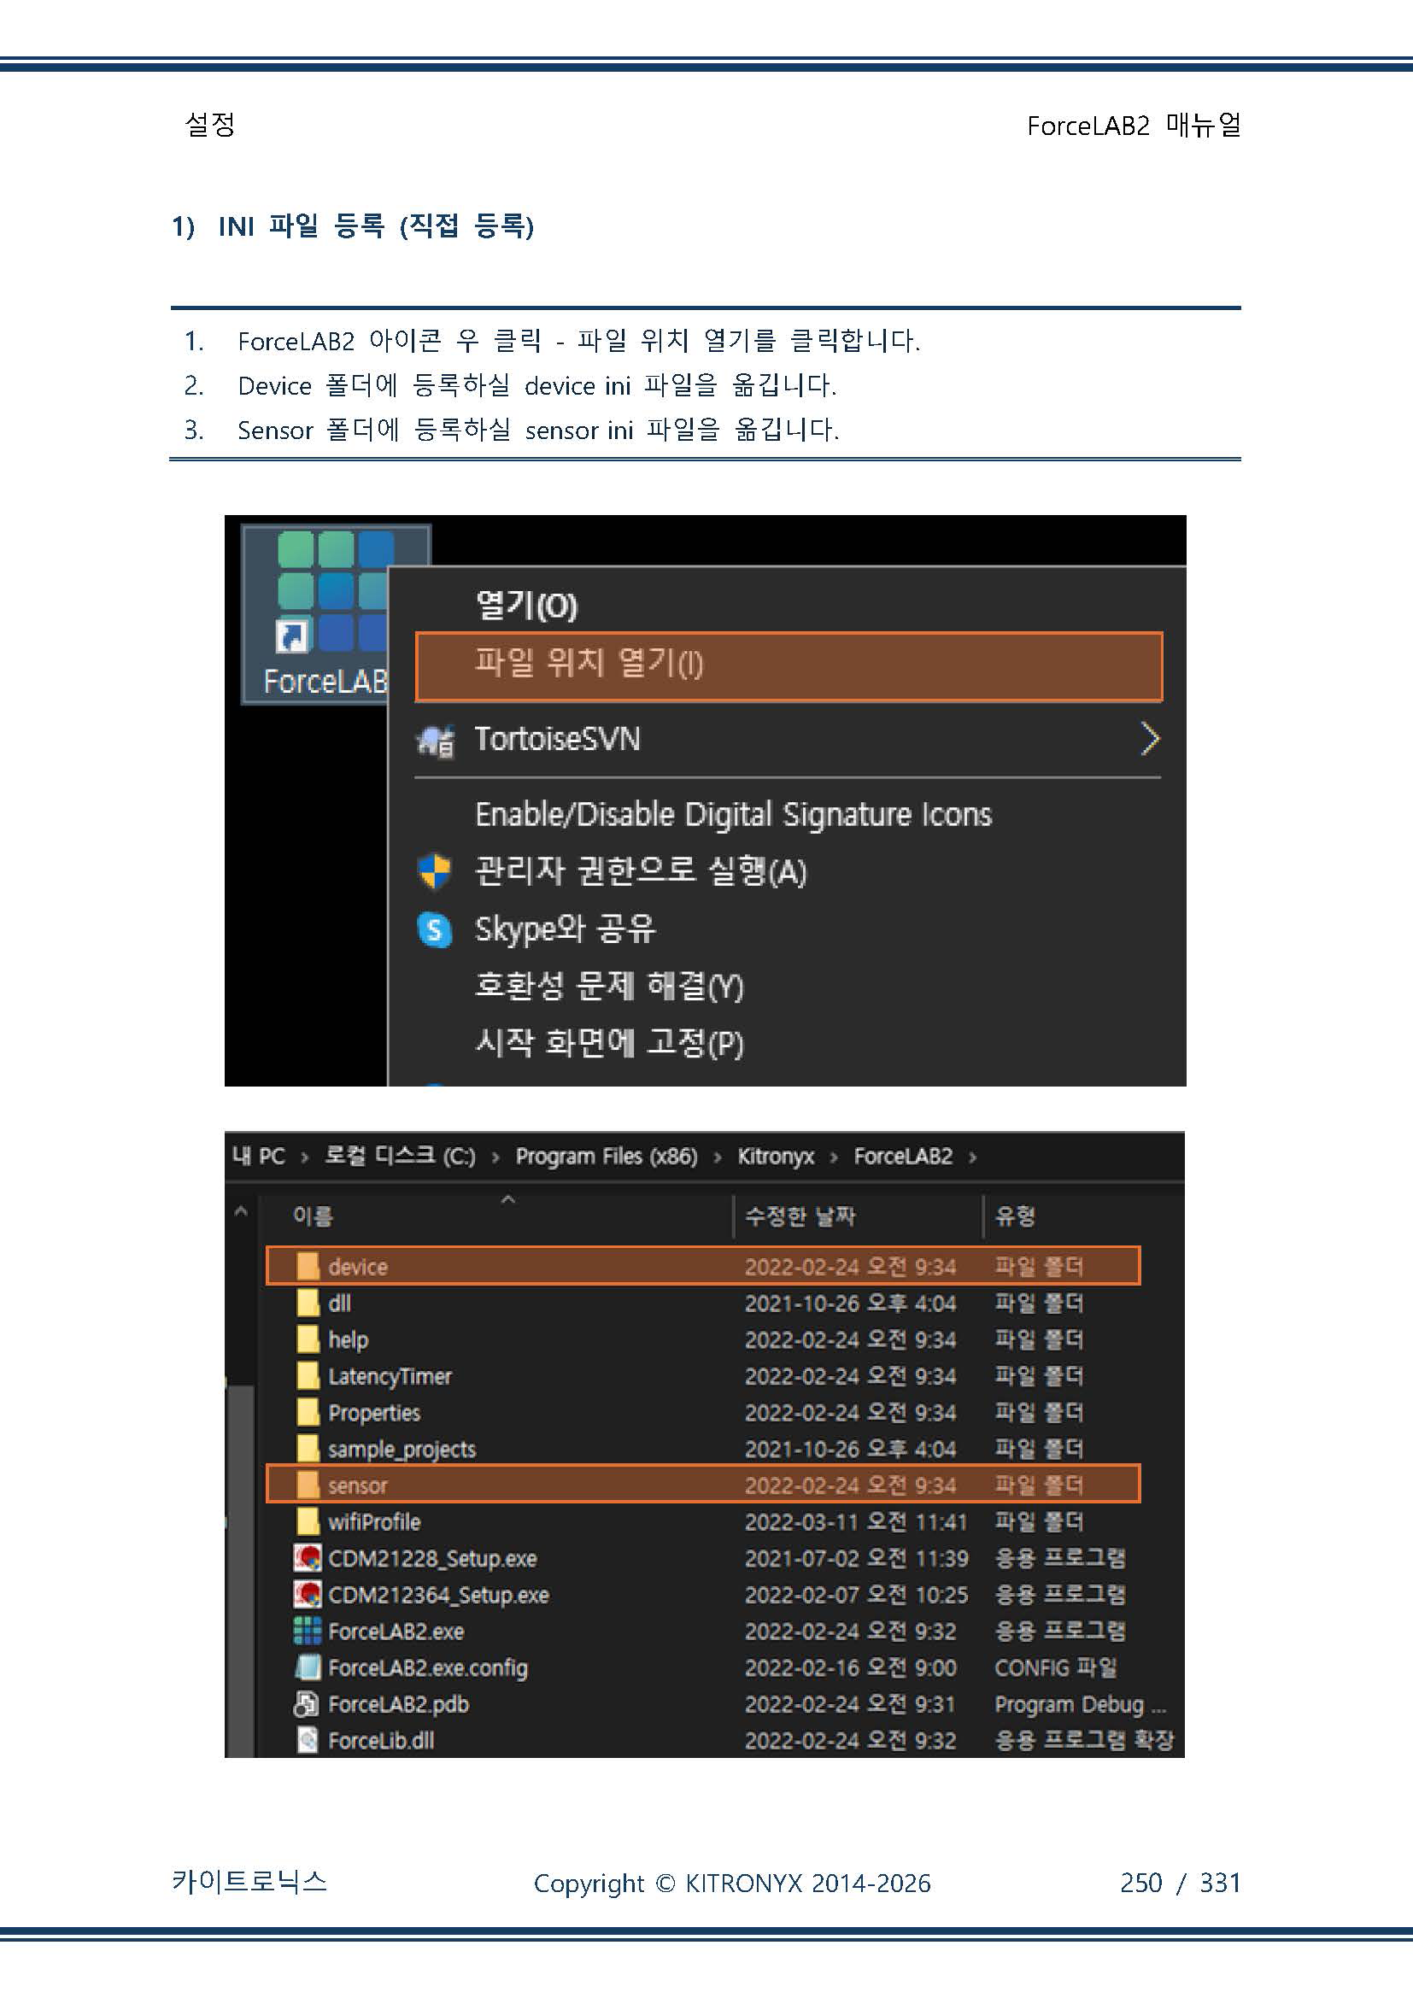1413x1998 pixels.
Task: Select the dll folder name
Action: (x=339, y=1304)
